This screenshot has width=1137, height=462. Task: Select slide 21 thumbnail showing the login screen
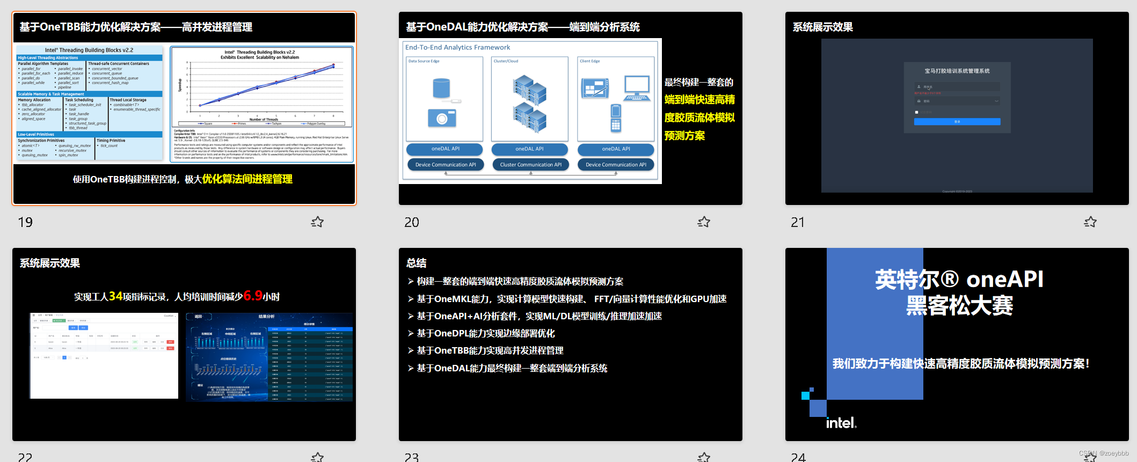(x=957, y=108)
